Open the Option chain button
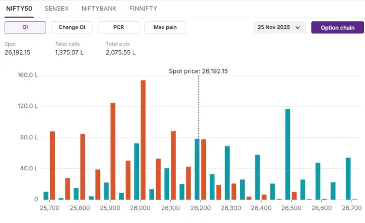The height and width of the screenshot is (223, 365). click(x=337, y=27)
